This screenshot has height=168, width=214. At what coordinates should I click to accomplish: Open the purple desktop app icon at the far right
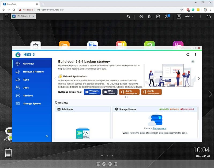point(178,45)
